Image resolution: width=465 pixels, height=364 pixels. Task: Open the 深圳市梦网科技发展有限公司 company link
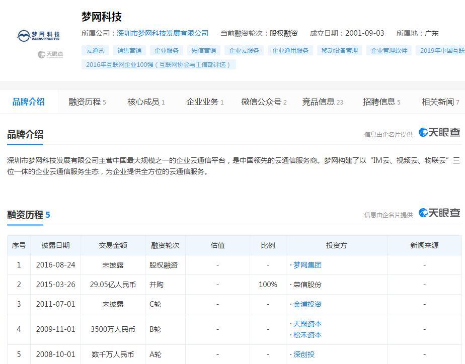point(163,33)
